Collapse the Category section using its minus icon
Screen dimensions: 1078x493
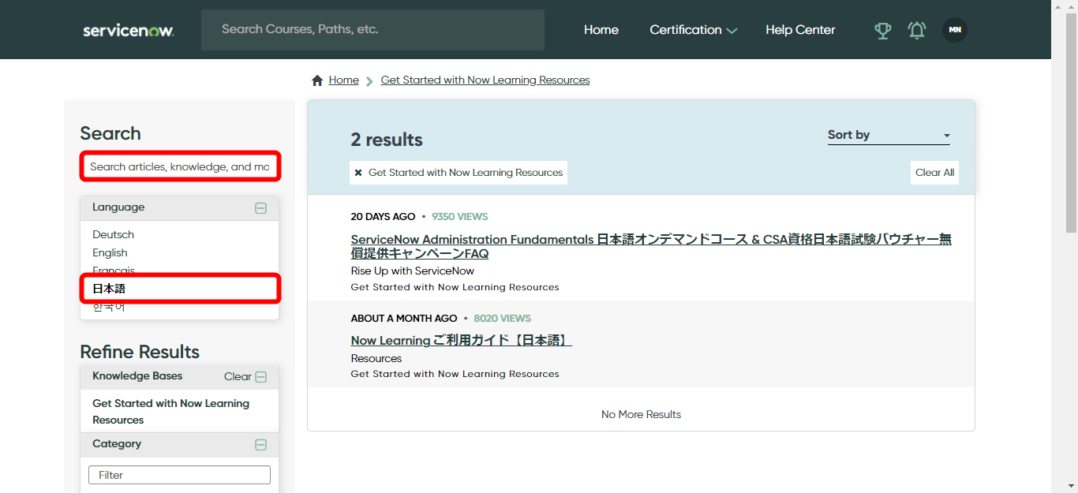tap(260, 444)
